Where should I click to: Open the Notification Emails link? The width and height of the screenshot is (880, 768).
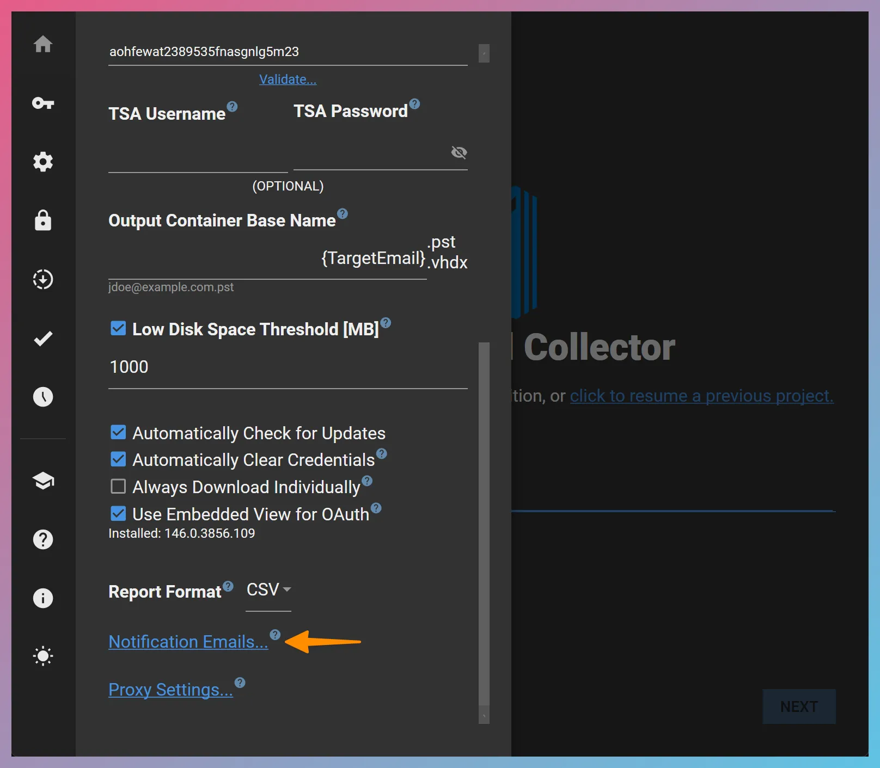pyautogui.click(x=188, y=642)
